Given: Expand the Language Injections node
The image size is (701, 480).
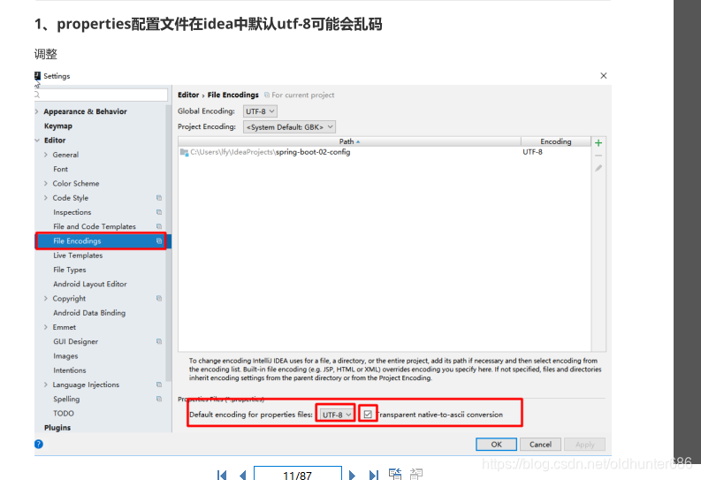Looking at the screenshot, I should tap(46, 385).
